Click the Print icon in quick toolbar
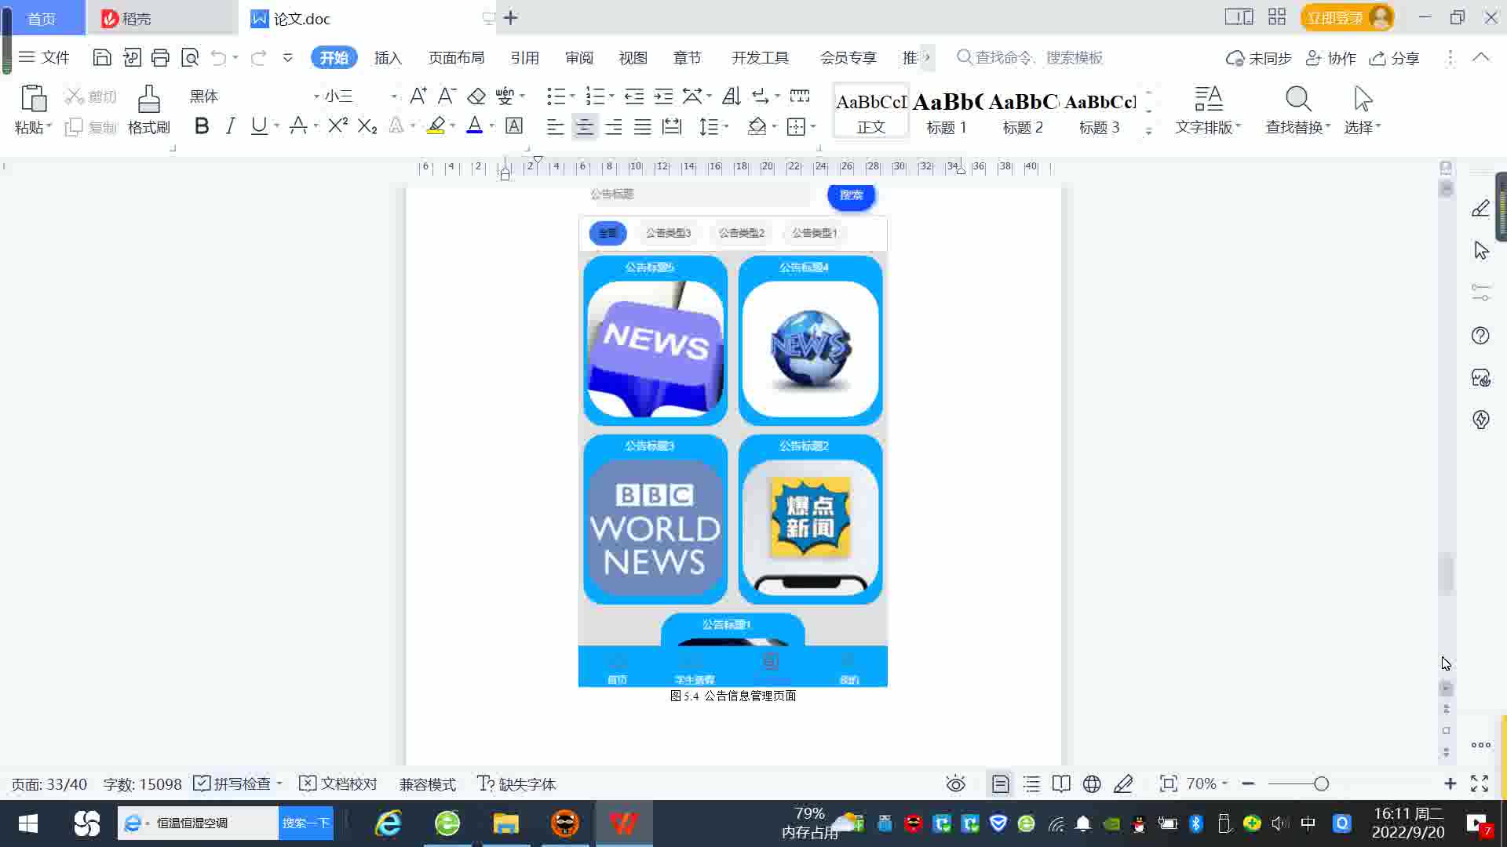Screen dimensions: 1507x847 coord(160,57)
